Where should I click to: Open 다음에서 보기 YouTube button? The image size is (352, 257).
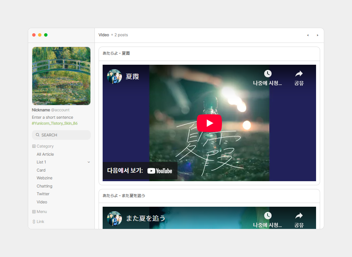click(x=140, y=171)
